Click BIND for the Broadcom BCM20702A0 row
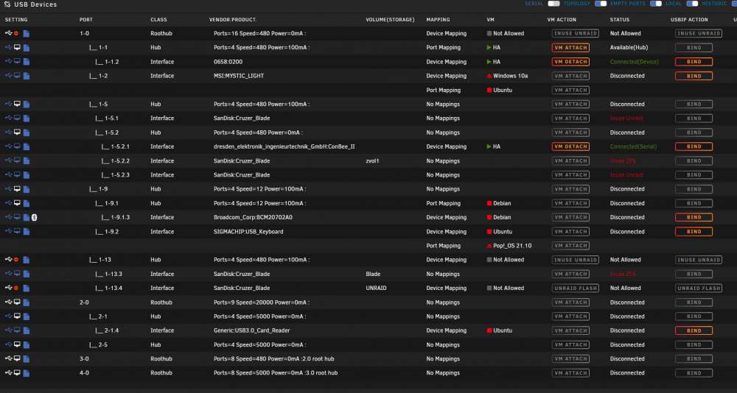Image resolution: width=737 pixels, height=393 pixels. (x=694, y=217)
